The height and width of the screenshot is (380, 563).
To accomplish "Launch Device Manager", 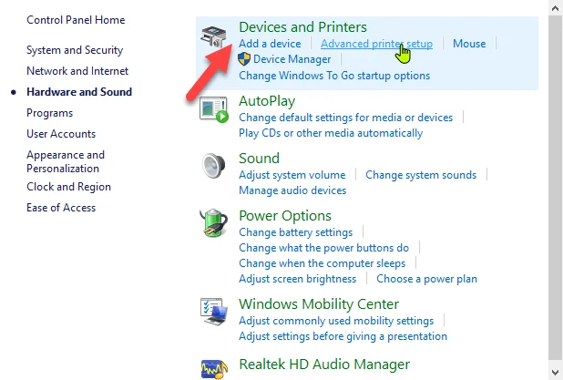I will pos(292,59).
